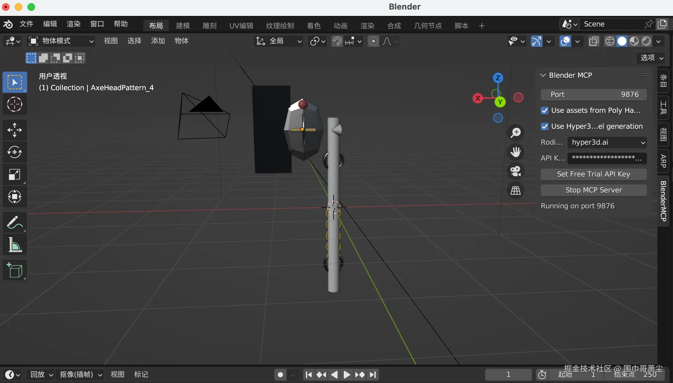673x383 pixels.
Task: Toggle camera view with camera icon
Action: coord(515,171)
